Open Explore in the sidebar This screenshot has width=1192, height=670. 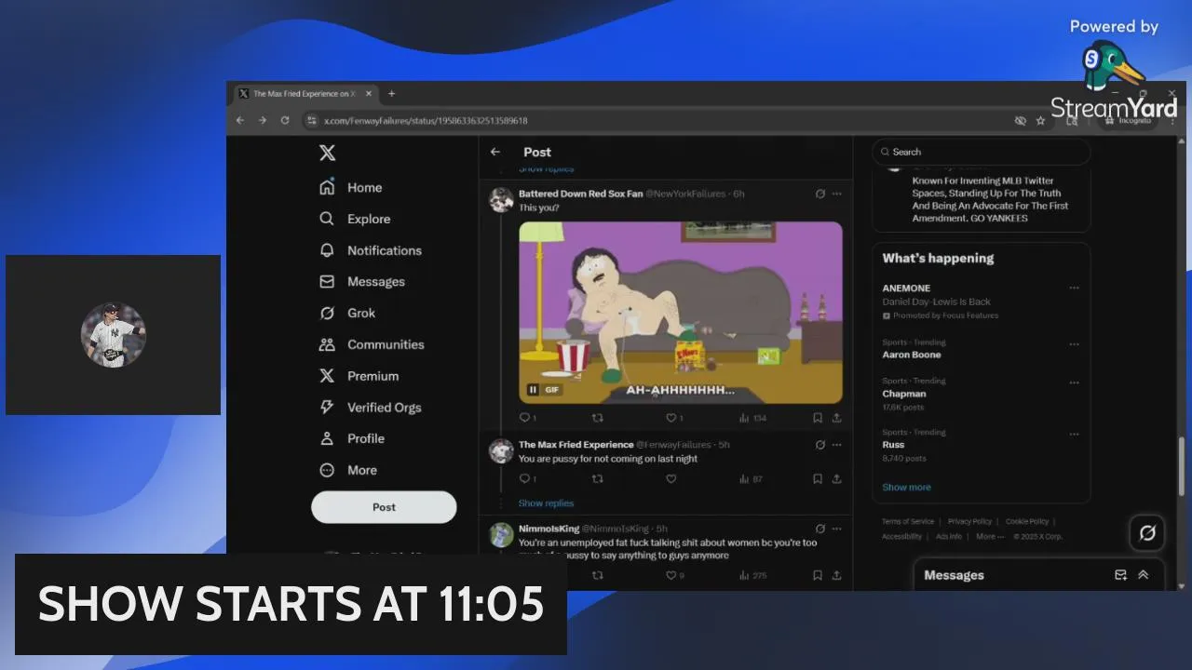355,219
